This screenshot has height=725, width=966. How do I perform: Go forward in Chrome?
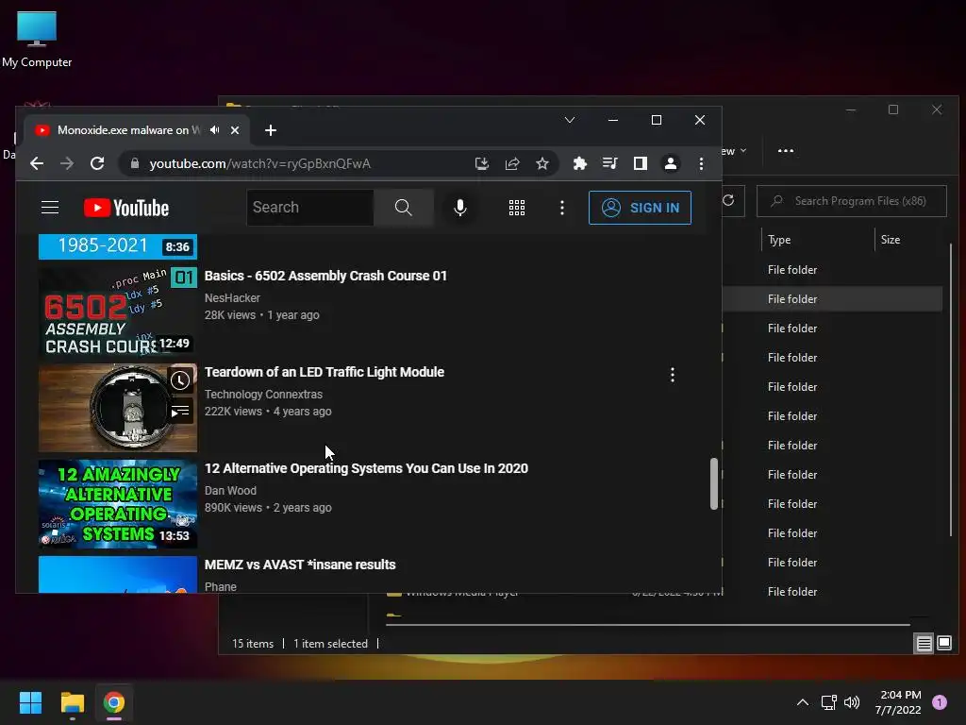click(67, 163)
